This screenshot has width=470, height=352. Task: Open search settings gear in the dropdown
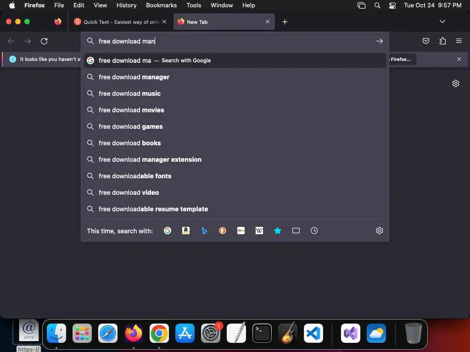pyautogui.click(x=380, y=231)
